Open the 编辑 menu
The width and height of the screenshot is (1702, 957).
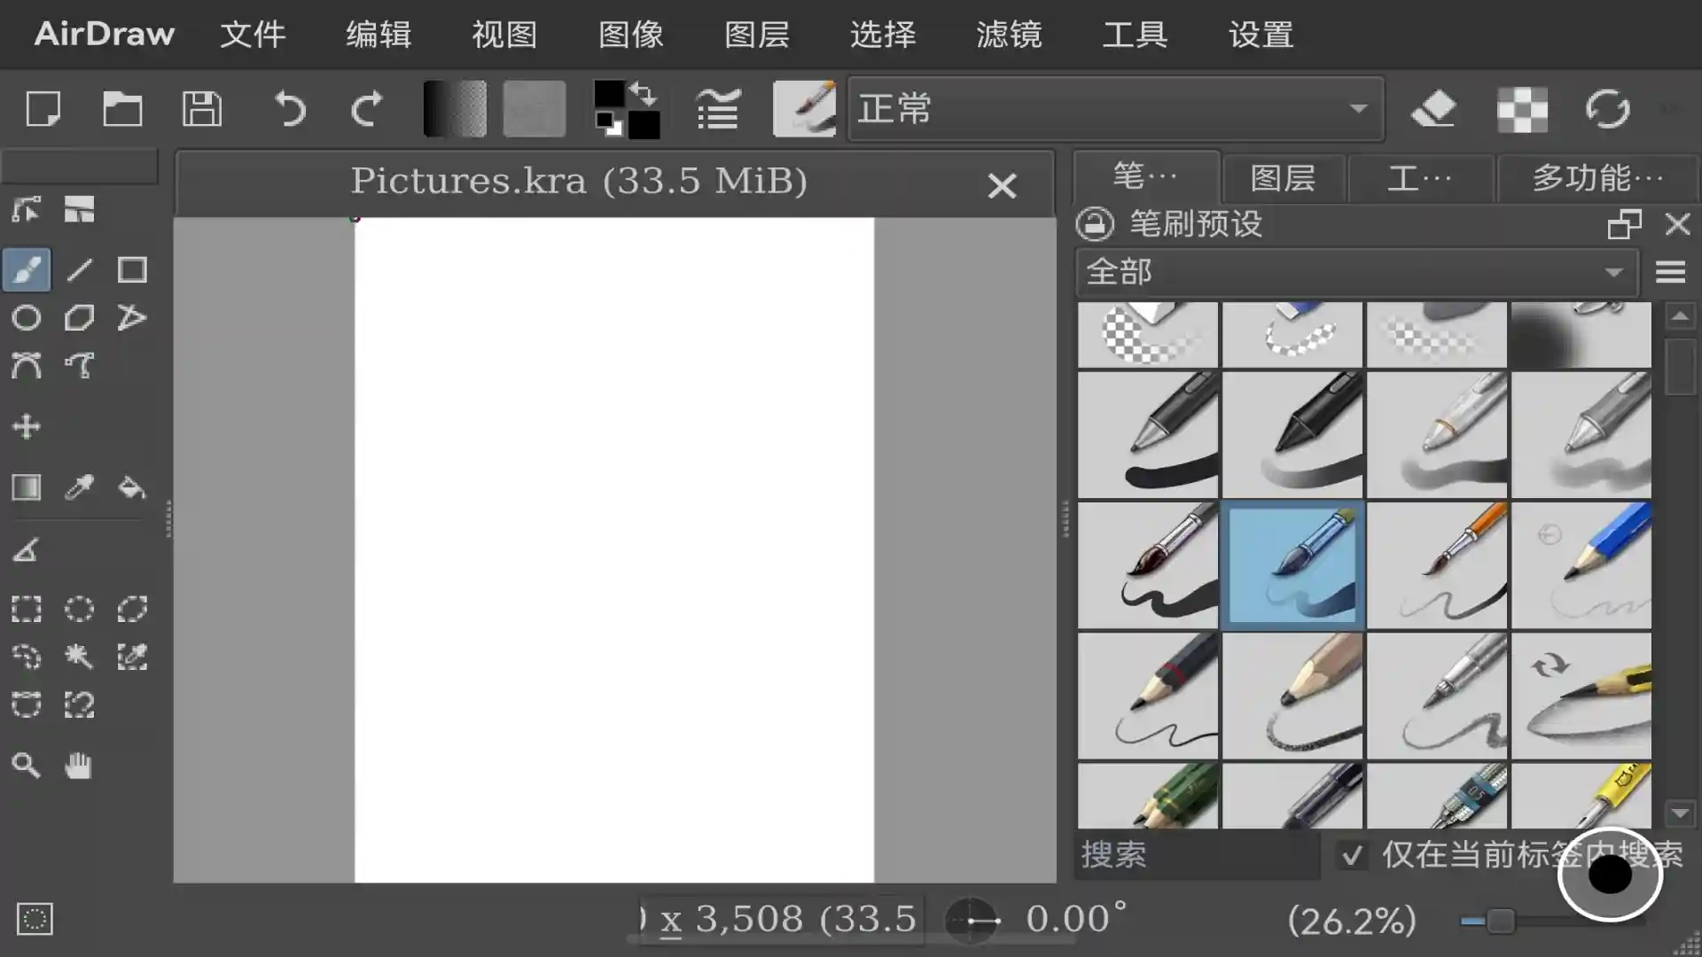(379, 35)
